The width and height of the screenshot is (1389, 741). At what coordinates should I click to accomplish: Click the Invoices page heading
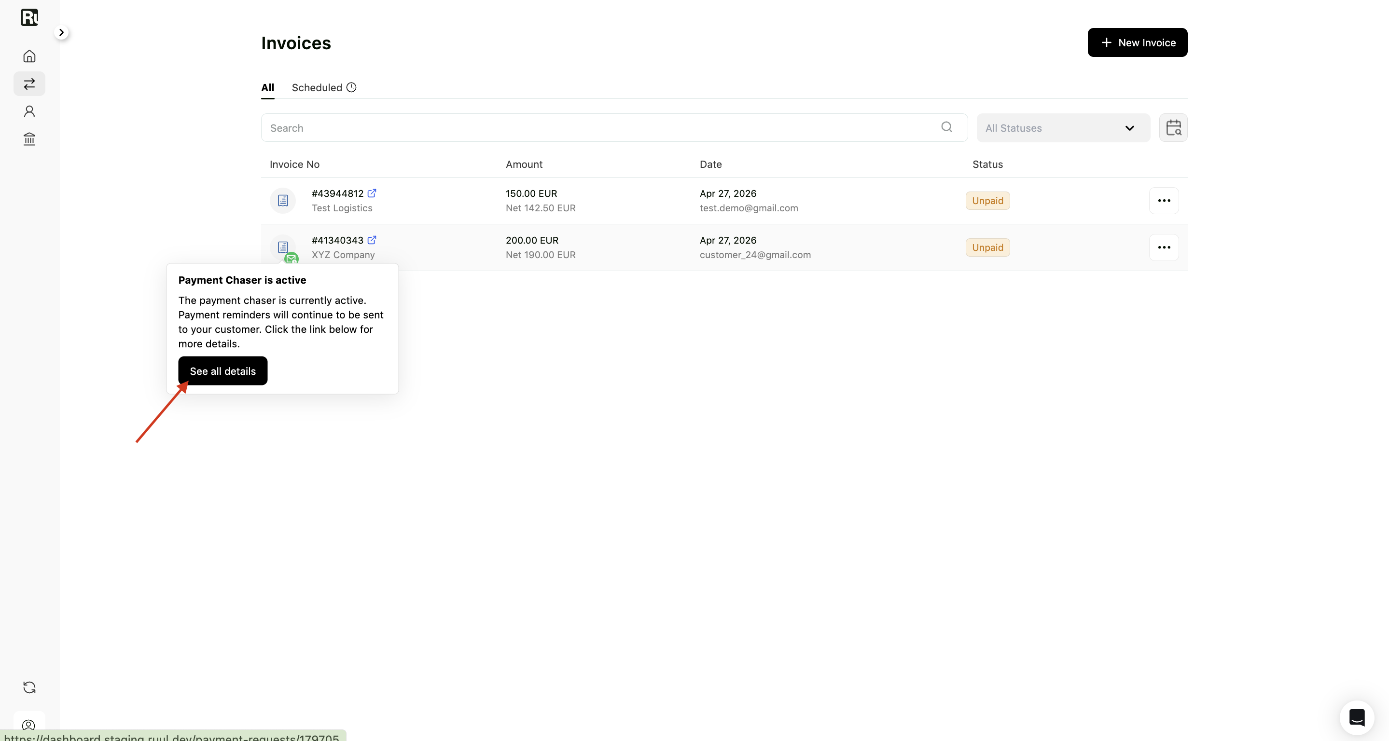(x=296, y=42)
